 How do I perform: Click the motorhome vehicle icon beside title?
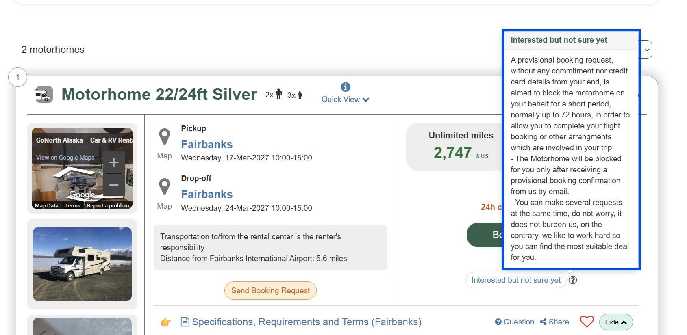pos(44,95)
